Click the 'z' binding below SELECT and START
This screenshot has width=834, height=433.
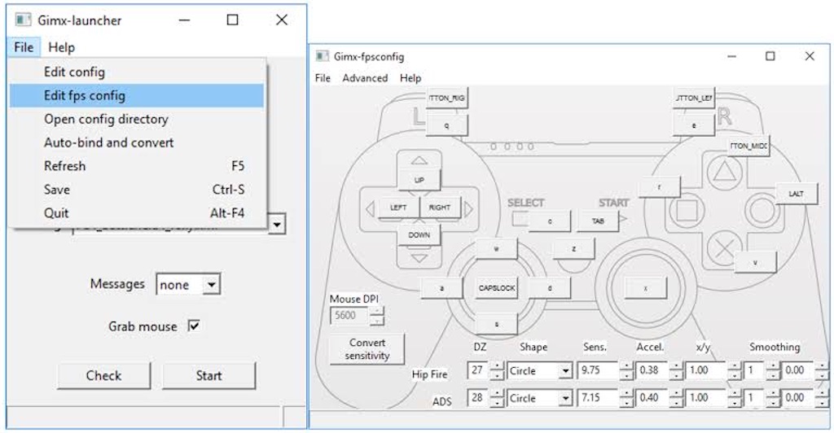tap(574, 248)
